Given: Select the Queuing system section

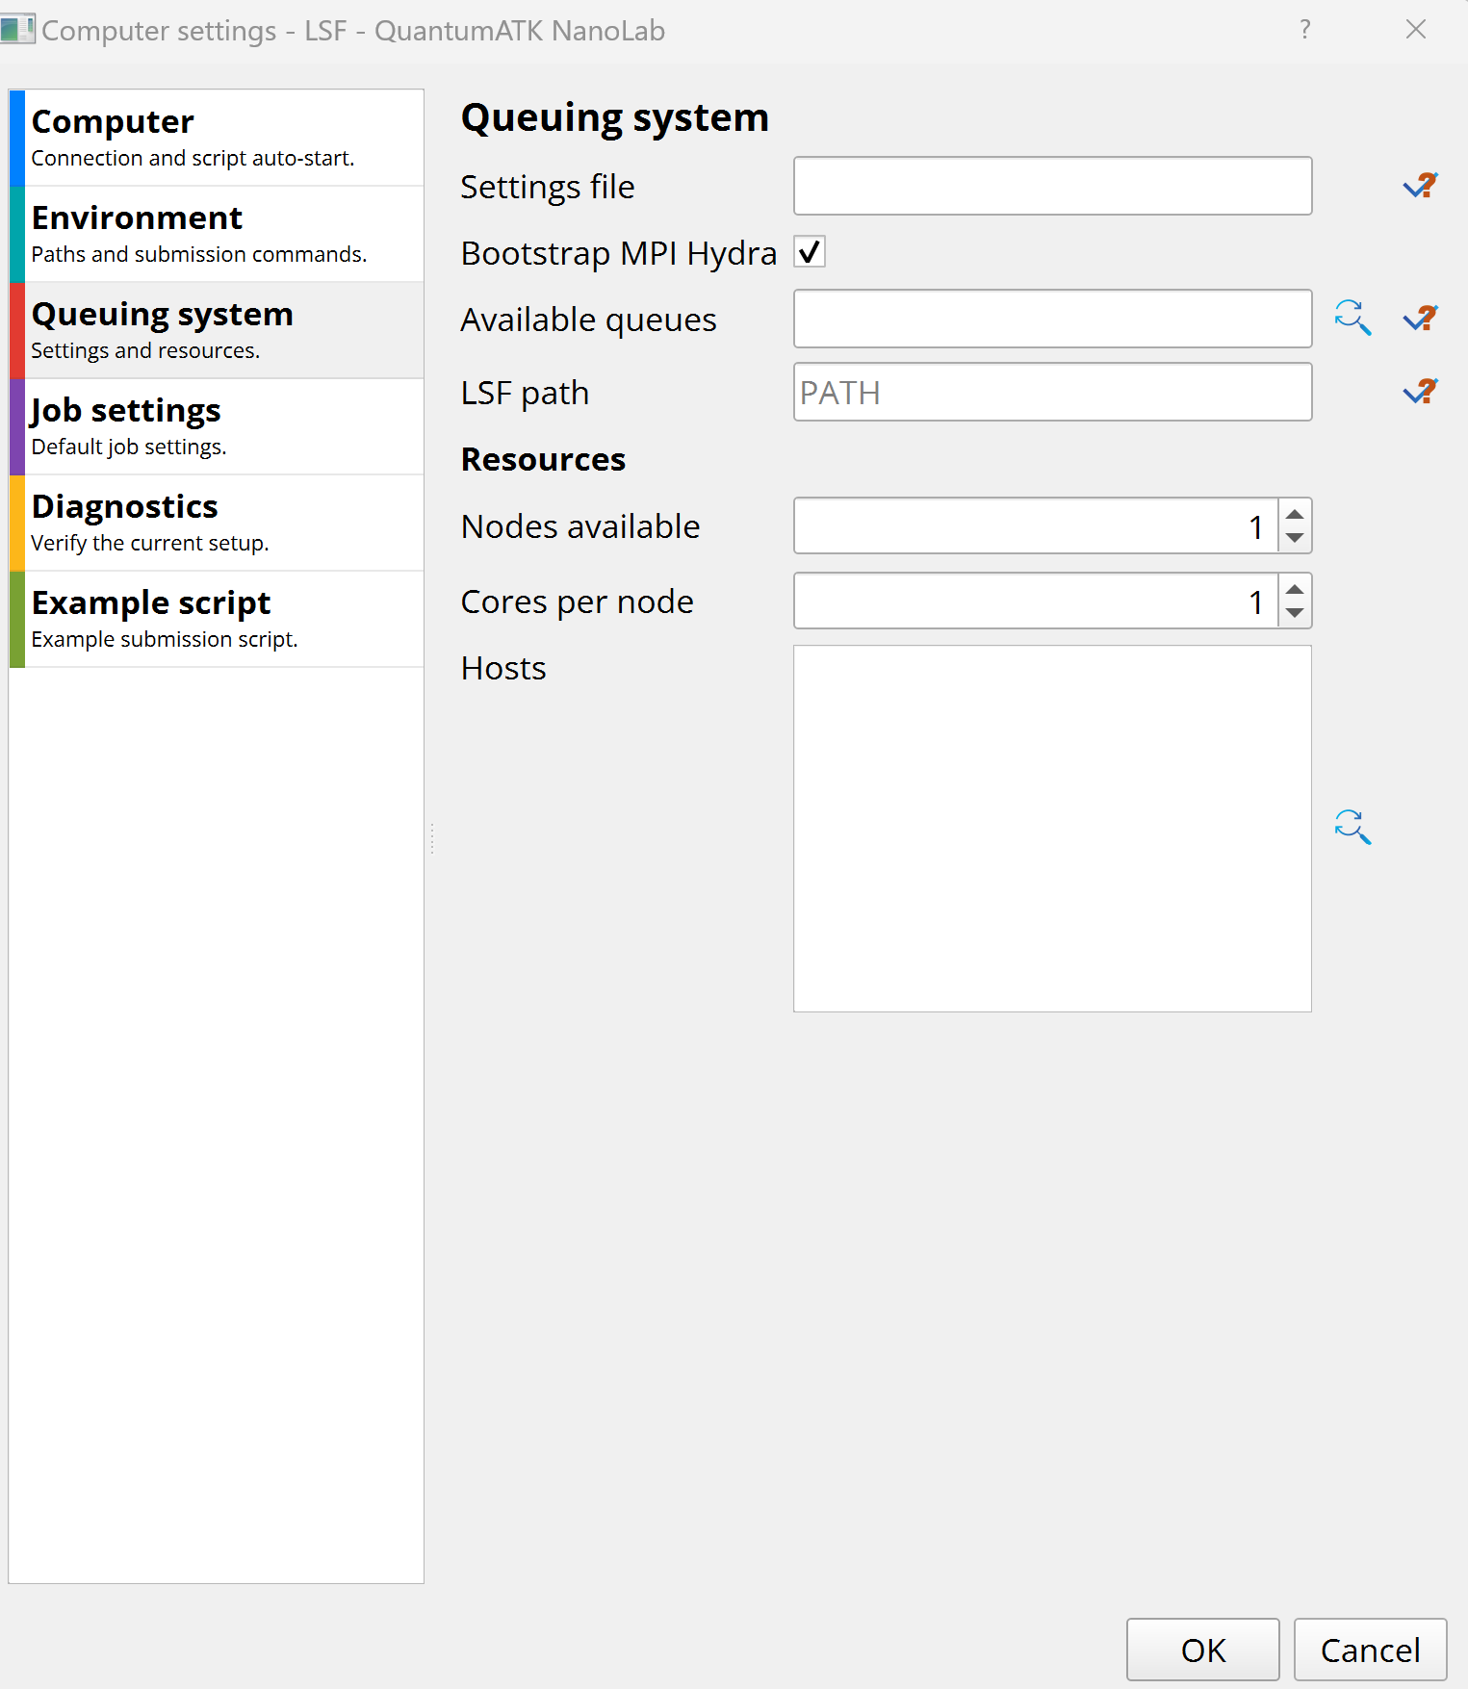Looking at the screenshot, I should [217, 330].
